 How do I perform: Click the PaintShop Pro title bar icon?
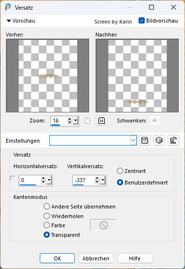click(8, 7)
